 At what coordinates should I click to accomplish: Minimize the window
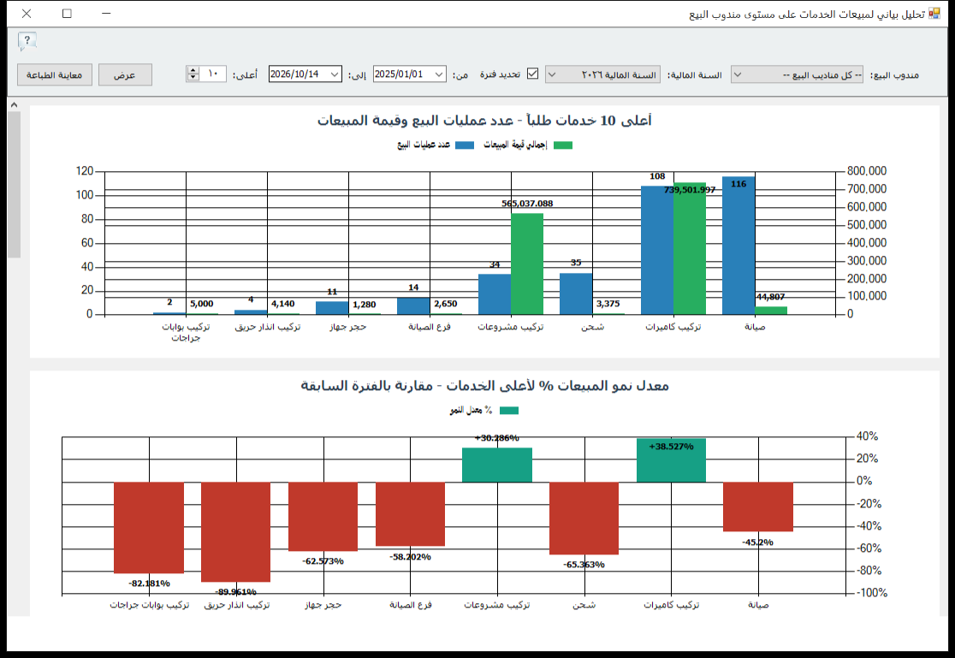(x=107, y=14)
